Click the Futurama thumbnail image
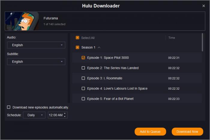The image size is (210, 140). [x=22, y=21]
